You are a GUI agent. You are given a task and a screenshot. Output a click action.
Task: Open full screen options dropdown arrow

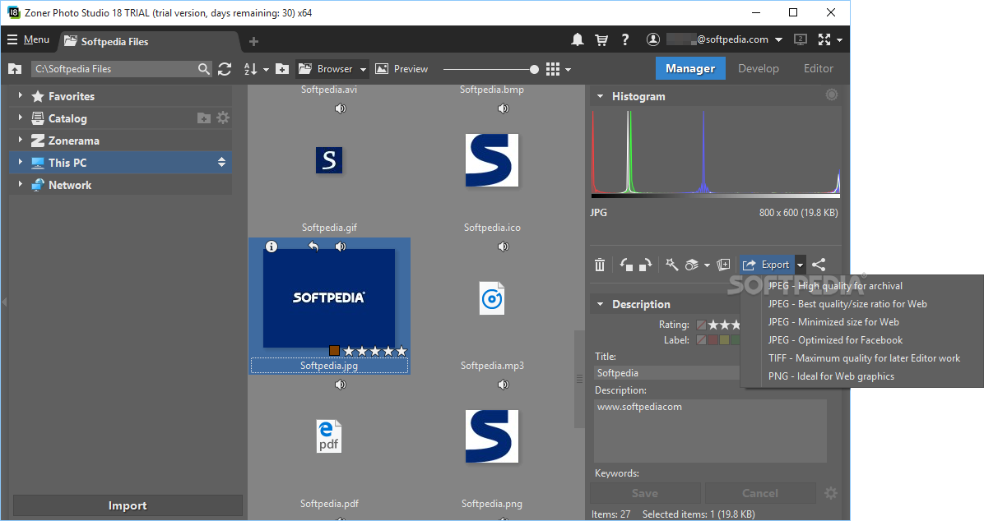840,40
